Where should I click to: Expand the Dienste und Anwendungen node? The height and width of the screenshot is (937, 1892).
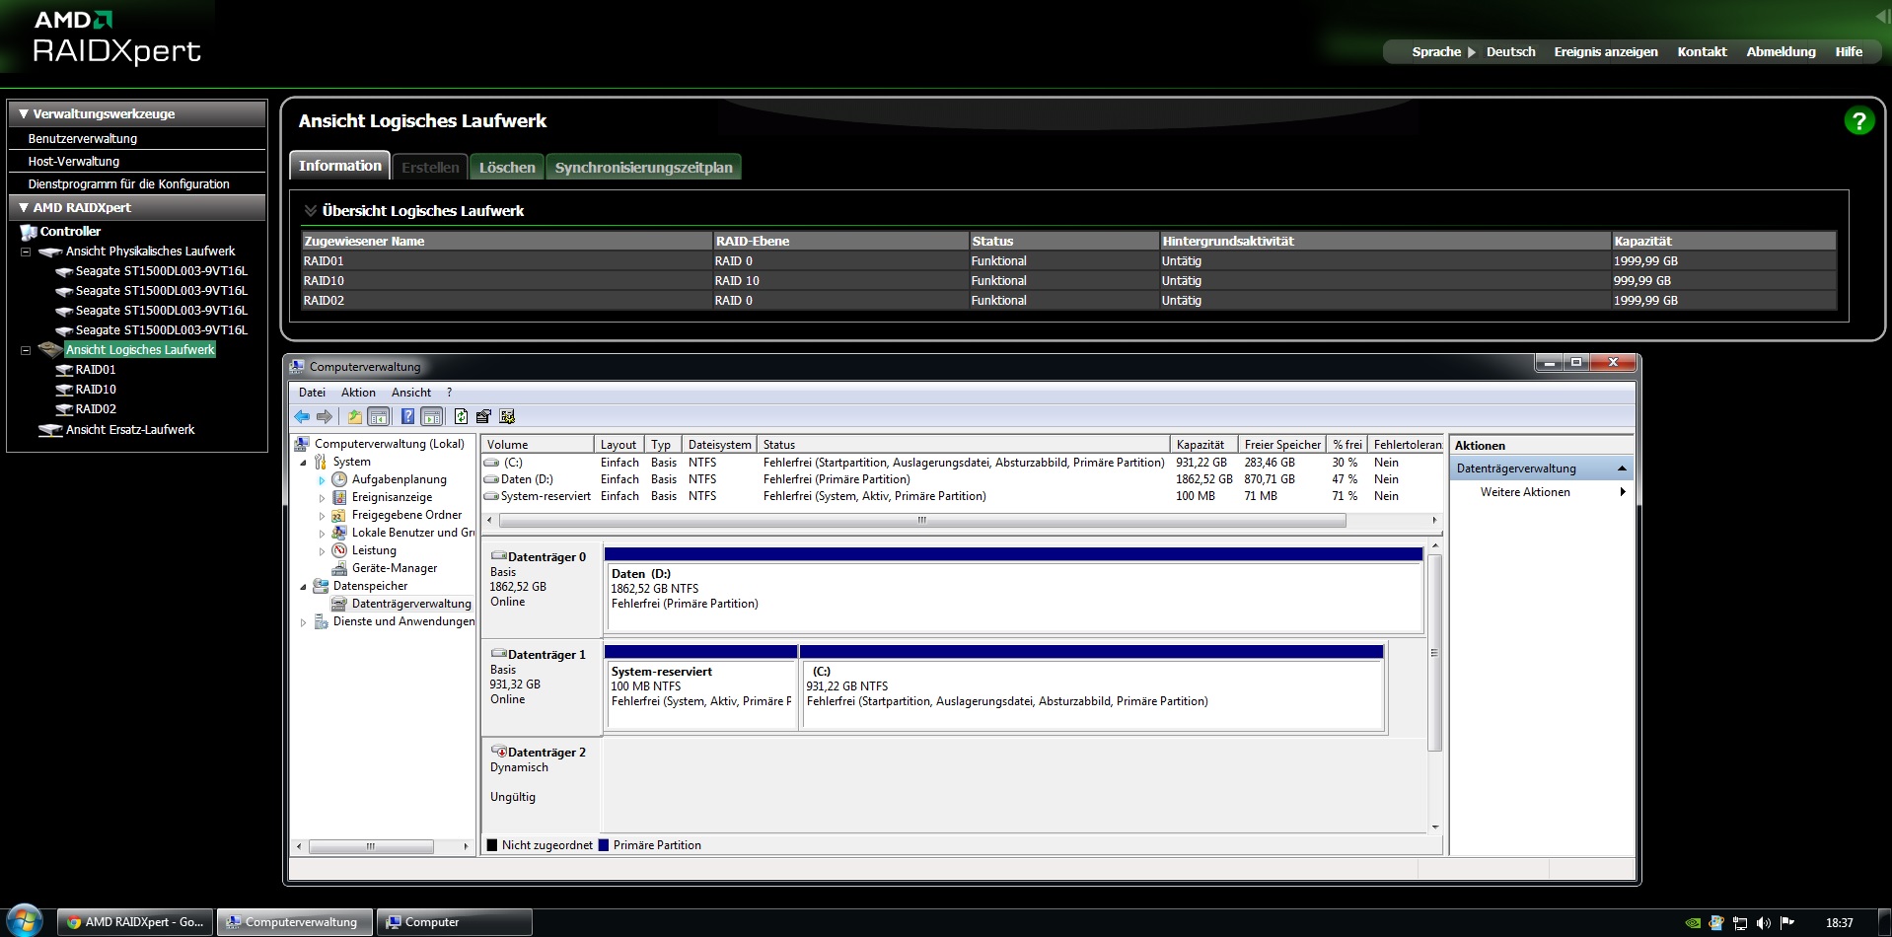point(303,622)
